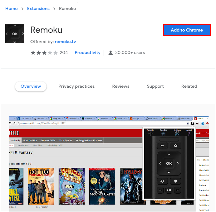Click Suggestions For You in Netflix nav
The height and width of the screenshot is (212, 216).
tap(89, 141)
